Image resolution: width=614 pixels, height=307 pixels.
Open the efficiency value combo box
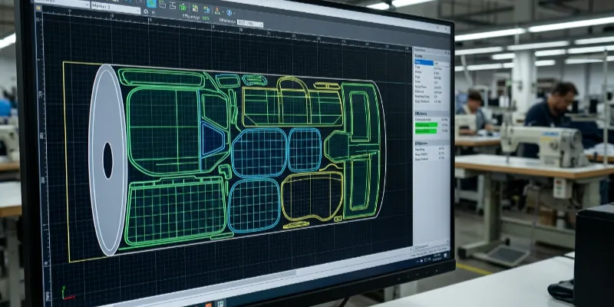(250, 24)
